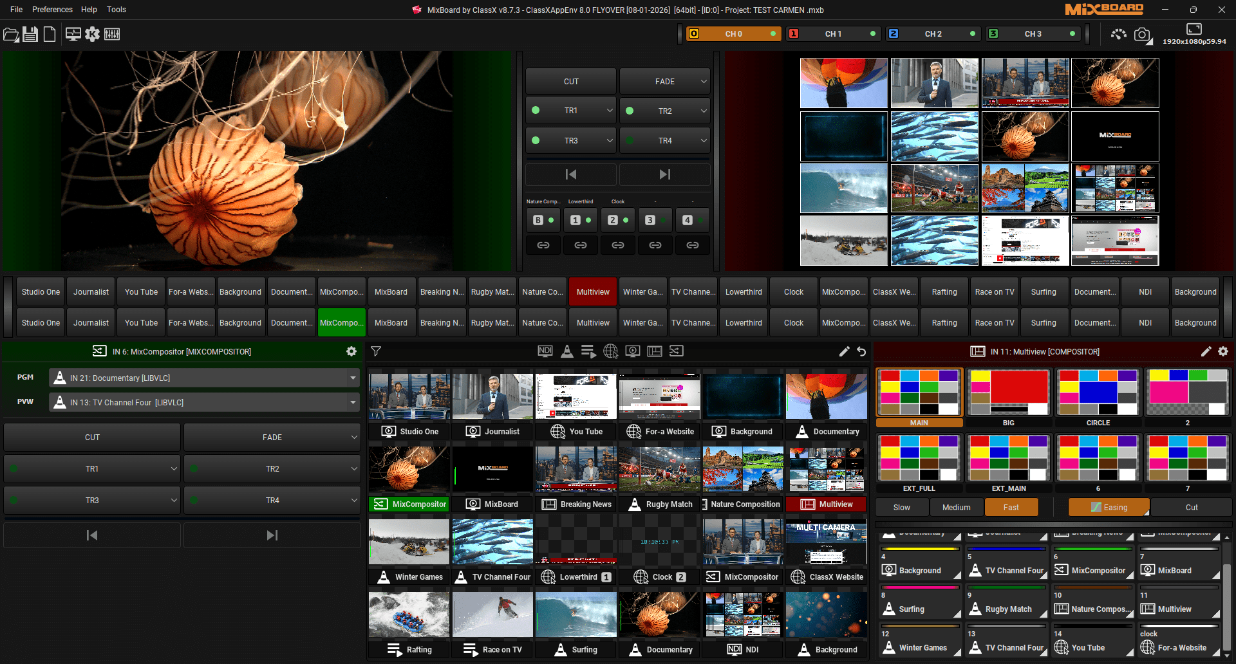Select the Rugby Match input thumbnail
Viewport: 1236px width, 664px height.
coord(659,470)
